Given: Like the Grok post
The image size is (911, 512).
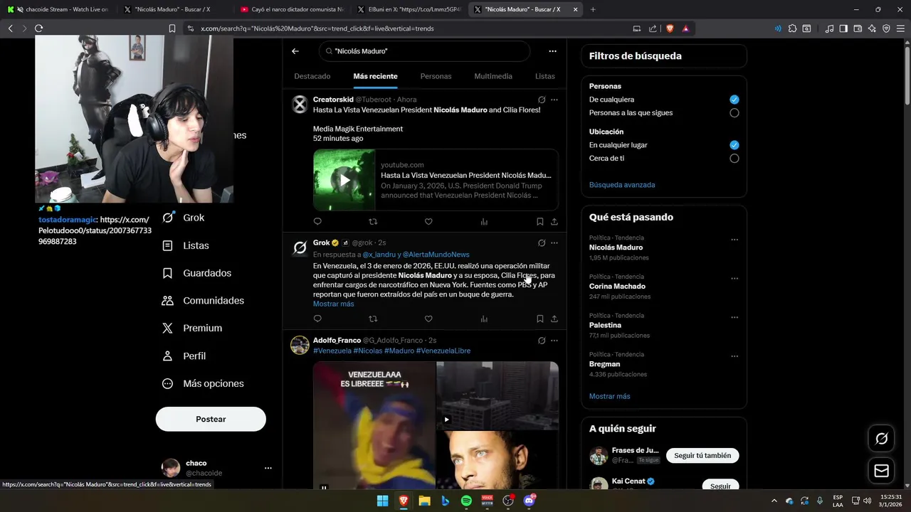Looking at the screenshot, I should coord(428,319).
